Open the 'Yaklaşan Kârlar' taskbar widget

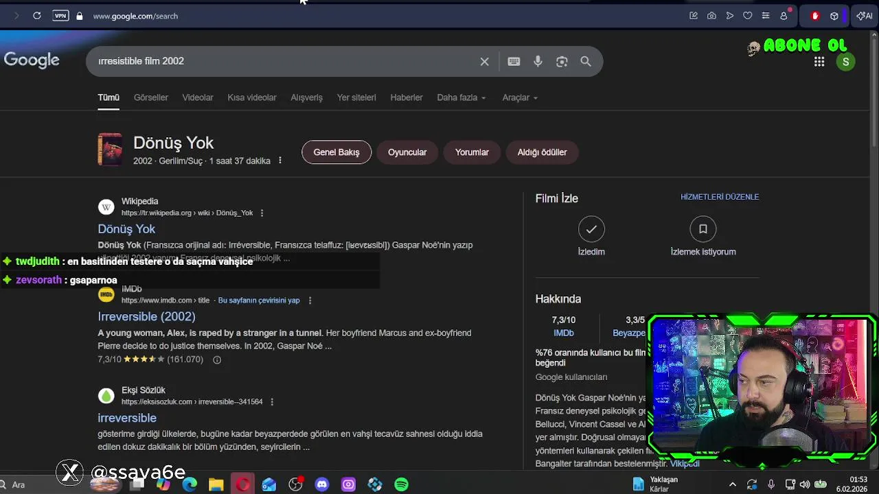[x=655, y=484]
